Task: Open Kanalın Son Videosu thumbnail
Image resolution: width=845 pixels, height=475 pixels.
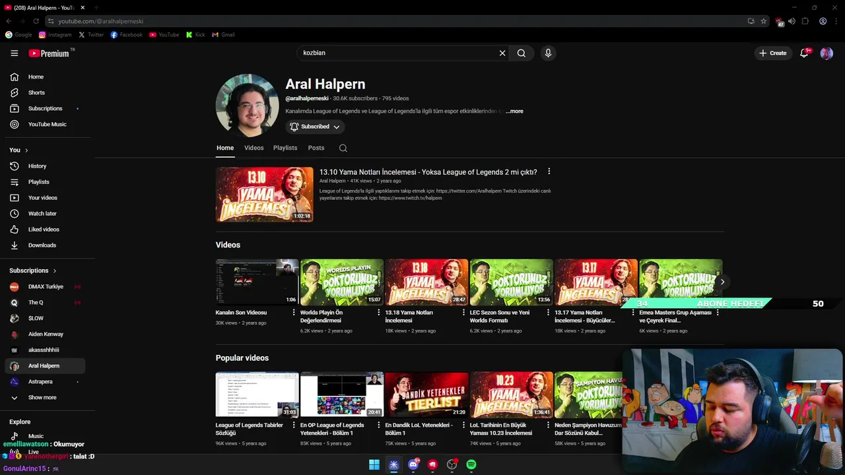Action: pos(257,282)
